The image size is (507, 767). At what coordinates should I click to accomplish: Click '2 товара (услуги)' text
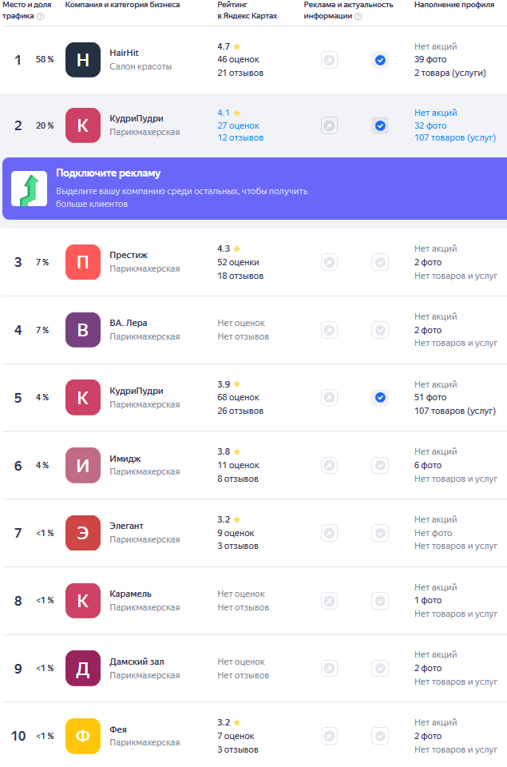pyautogui.click(x=450, y=73)
